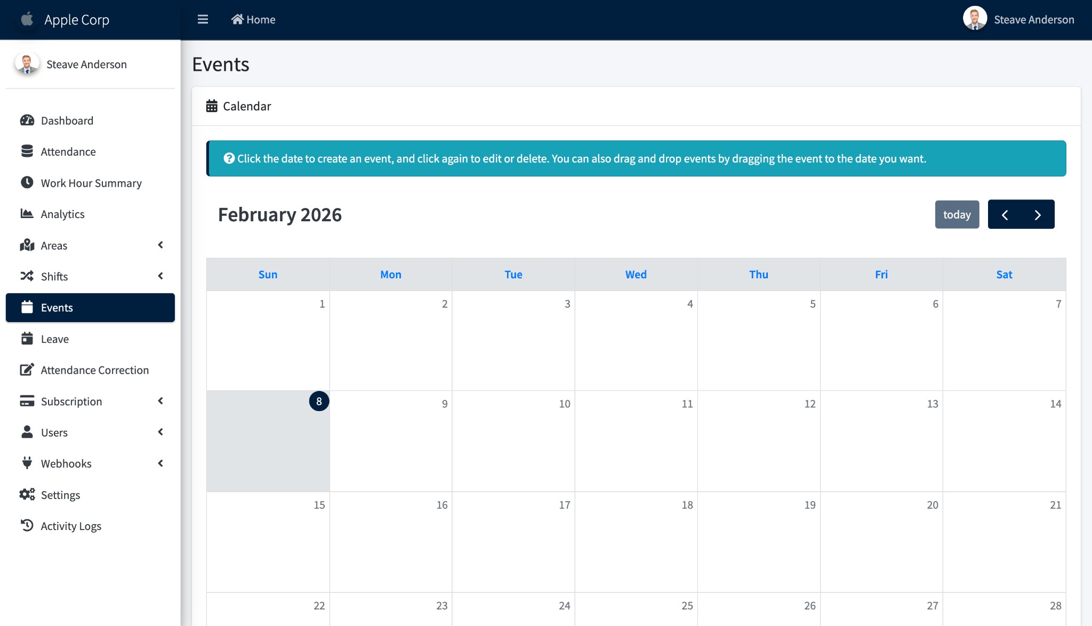The width and height of the screenshot is (1092, 626).
Task: Click the Analytics chart icon
Action: coord(27,214)
